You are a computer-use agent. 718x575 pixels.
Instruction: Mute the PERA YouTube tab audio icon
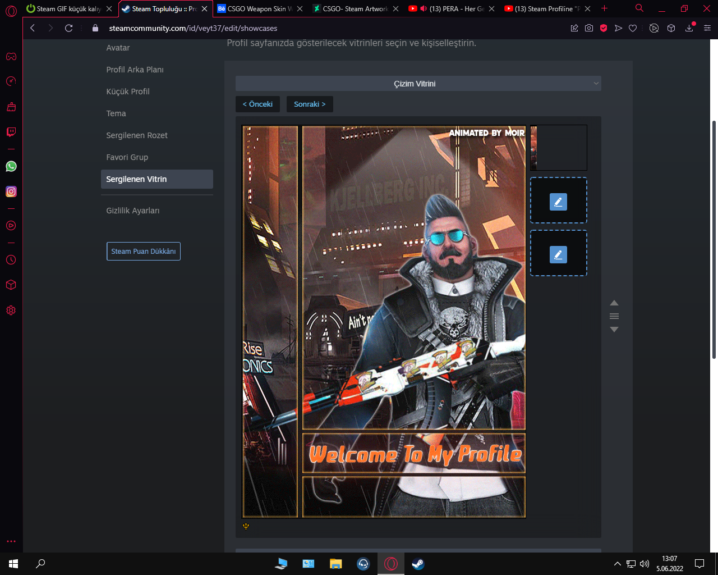coord(424,8)
